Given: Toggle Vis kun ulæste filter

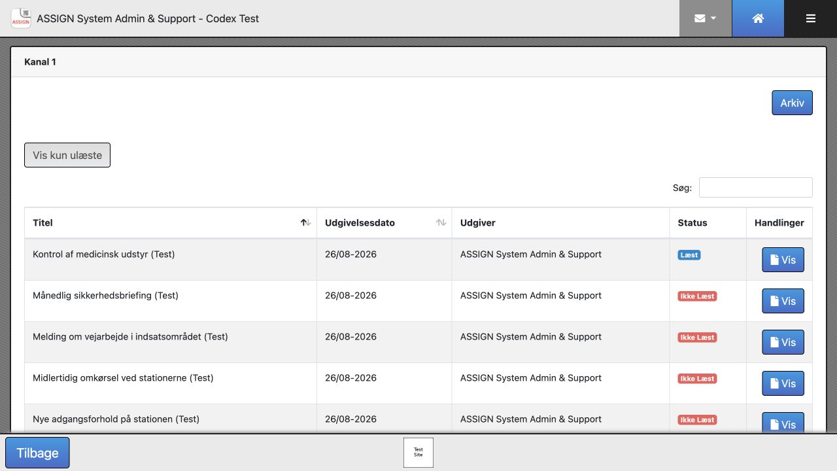Looking at the screenshot, I should tap(67, 155).
